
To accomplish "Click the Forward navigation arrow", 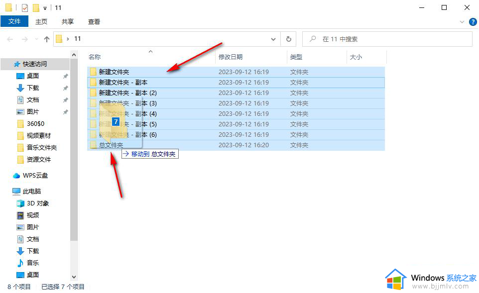I will click(x=25, y=39).
